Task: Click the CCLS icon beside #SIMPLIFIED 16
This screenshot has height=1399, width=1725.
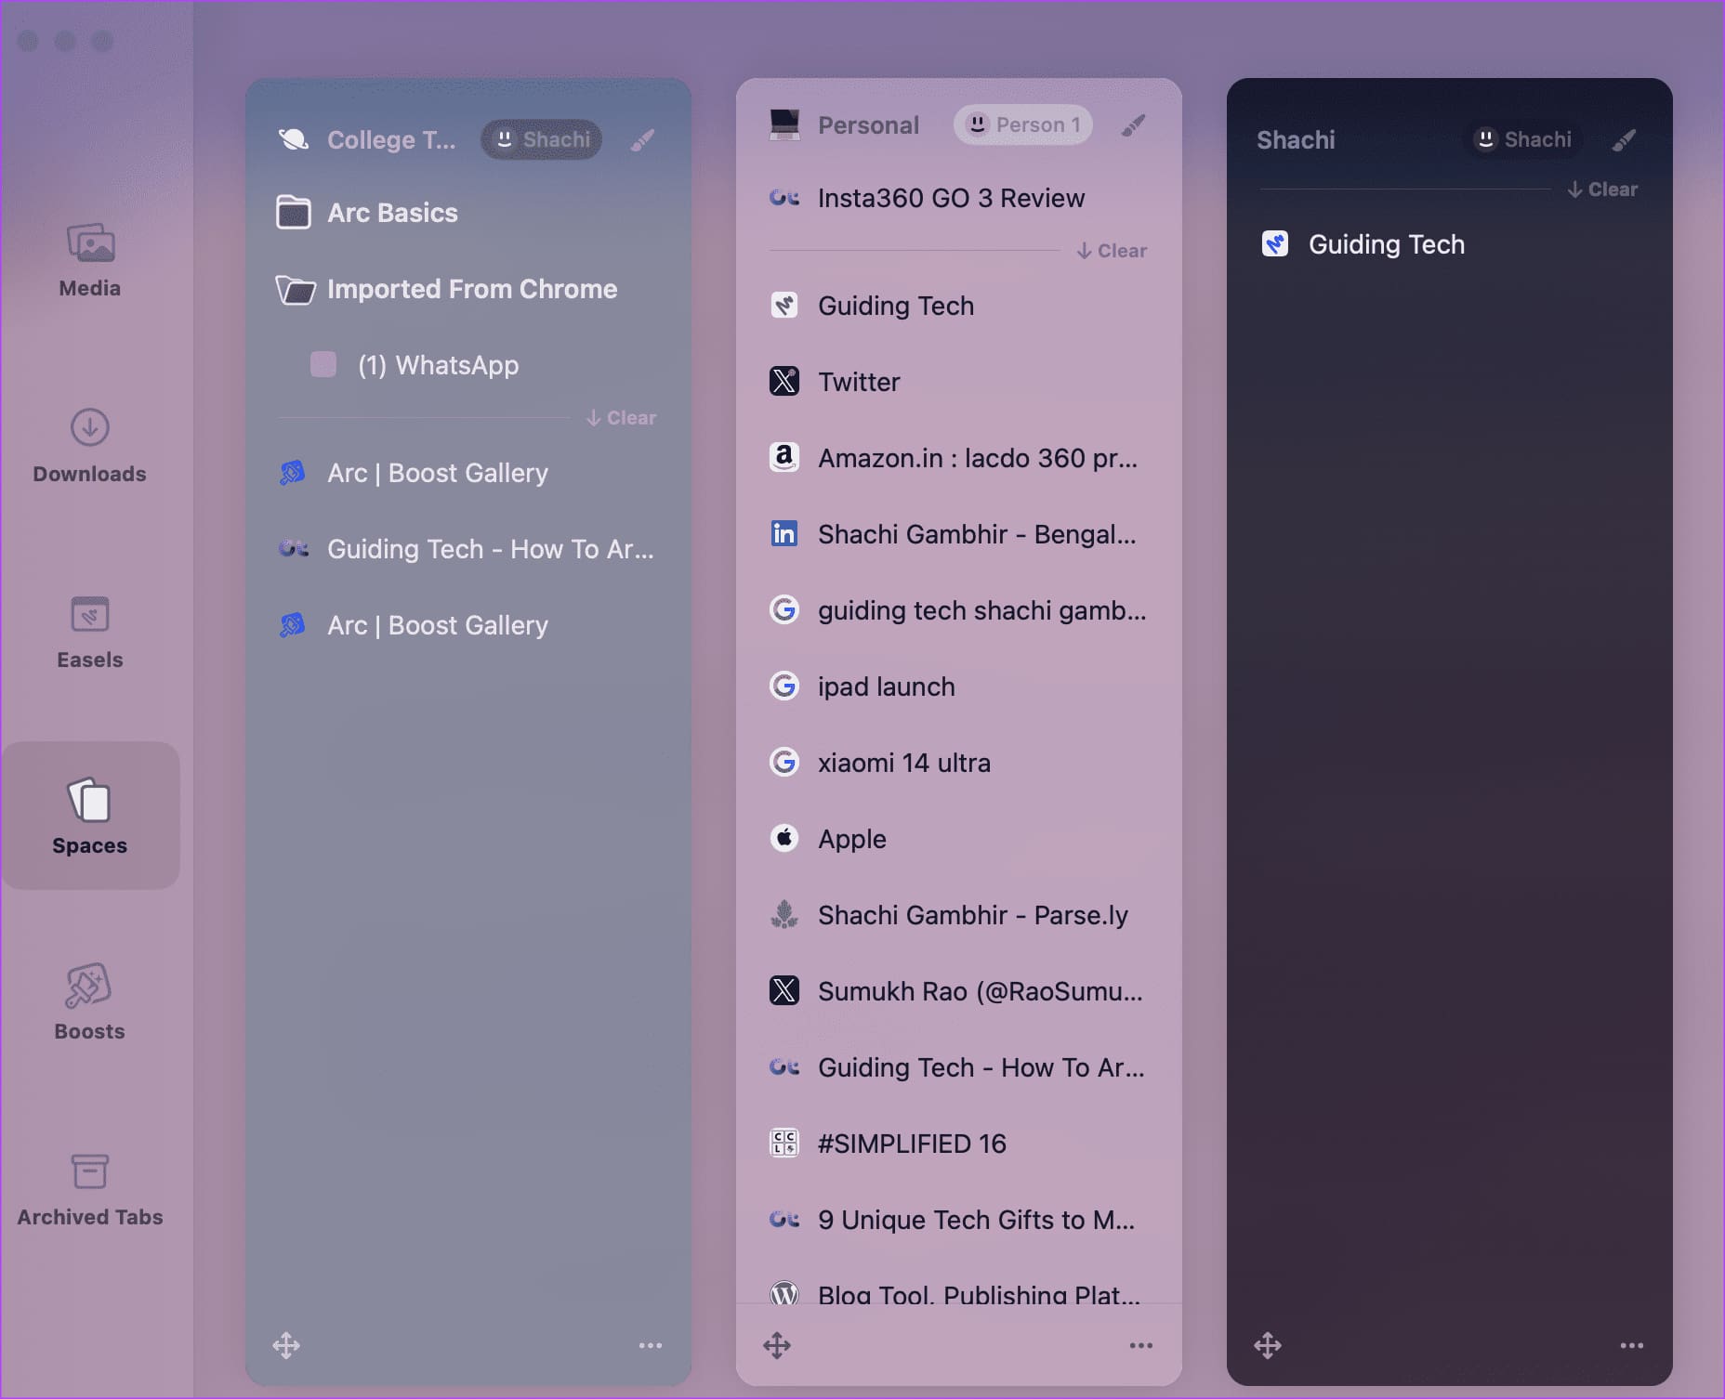Action: click(x=784, y=1143)
